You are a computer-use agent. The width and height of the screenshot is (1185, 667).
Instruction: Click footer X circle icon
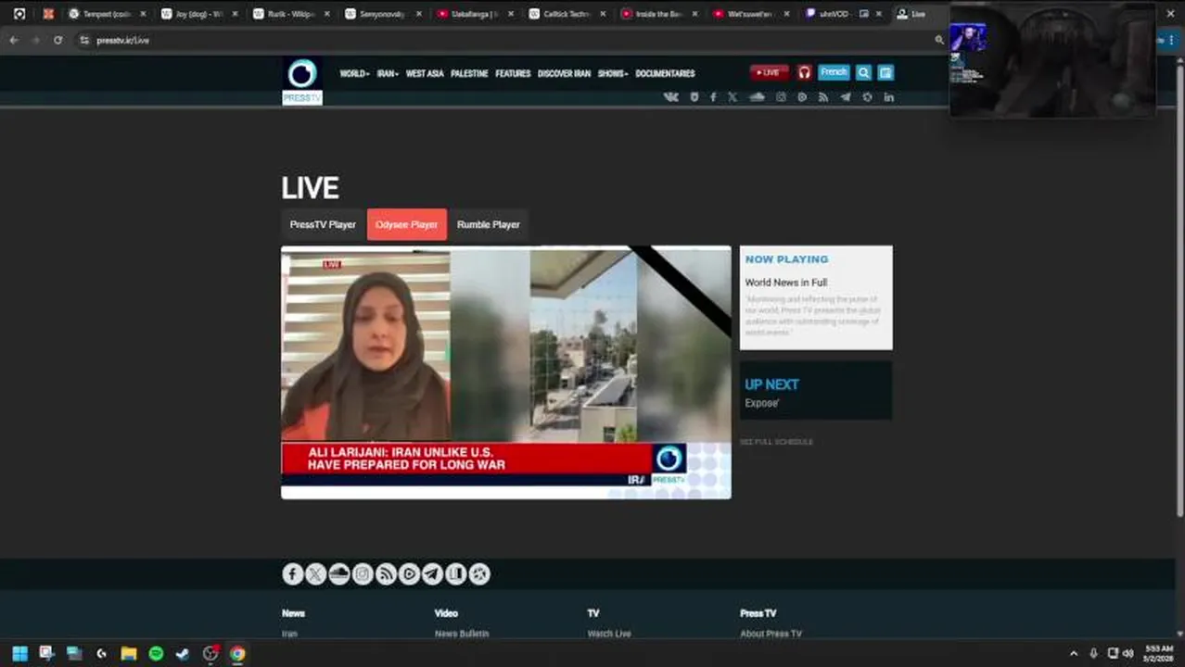coord(316,574)
